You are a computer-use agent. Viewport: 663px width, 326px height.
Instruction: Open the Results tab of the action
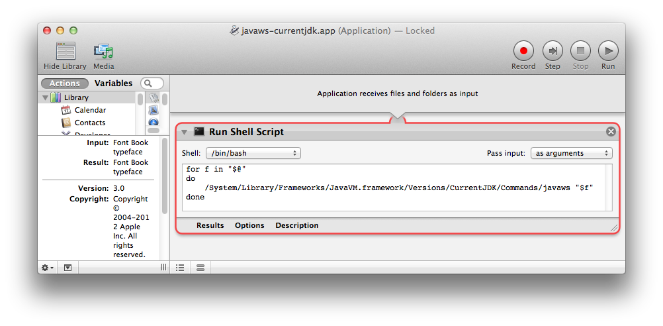point(210,226)
